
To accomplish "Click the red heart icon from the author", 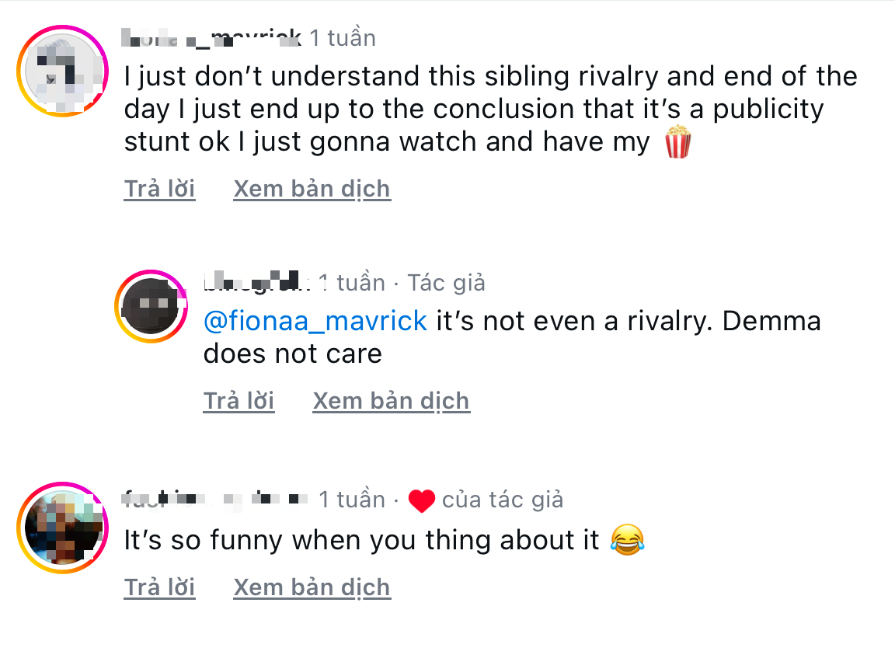I will tap(422, 501).
